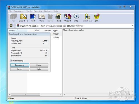Click the file list horizontal scrollbar thumb
The height and width of the screenshot is (104, 139).
coord(26,94)
